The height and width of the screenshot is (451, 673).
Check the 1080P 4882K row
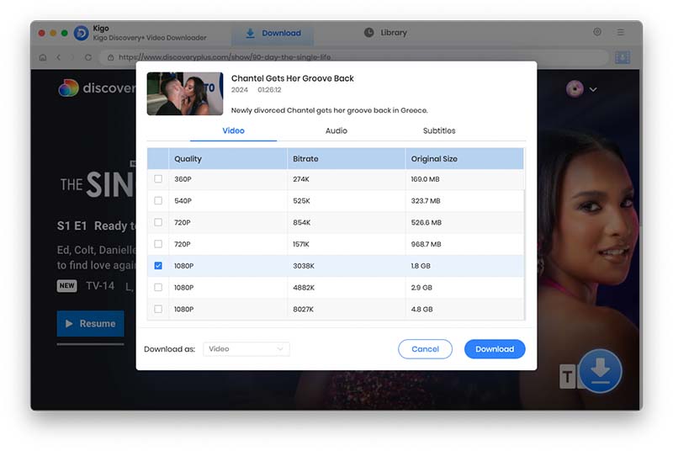[158, 287]
